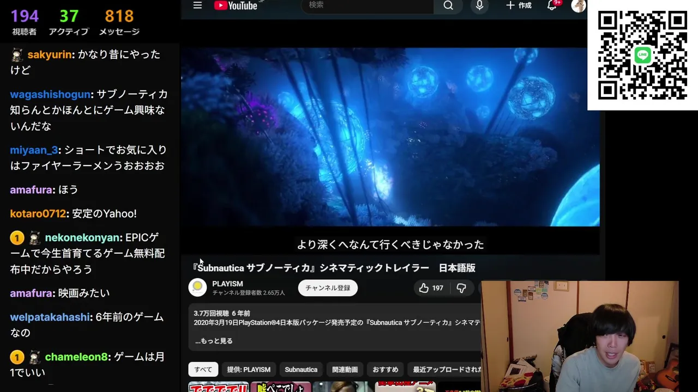Select the すべて filter chip
The image size is (698, 392).
click(x=203, y=370)
